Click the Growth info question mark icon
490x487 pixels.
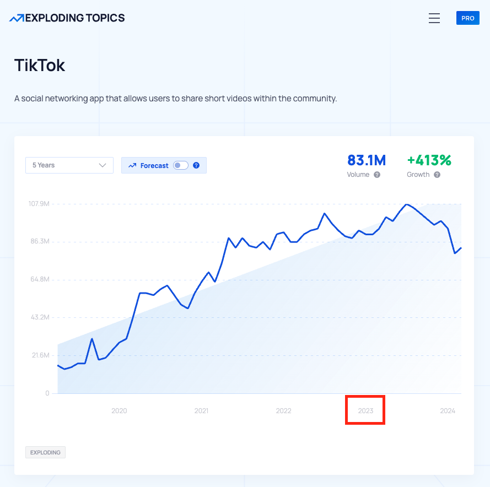click(437, 175)
